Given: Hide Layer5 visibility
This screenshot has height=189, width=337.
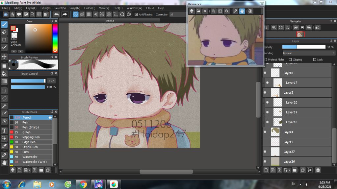Looking at the screenshot, I should 265,93.
